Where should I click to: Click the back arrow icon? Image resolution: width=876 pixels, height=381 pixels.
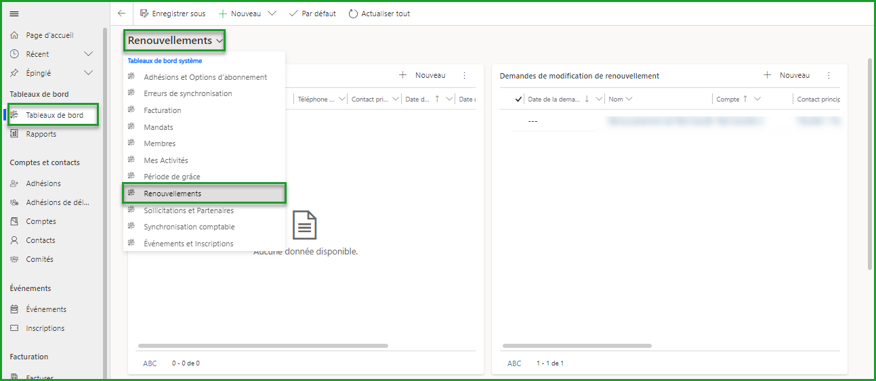pyautogui.click(x=121, y=14)
